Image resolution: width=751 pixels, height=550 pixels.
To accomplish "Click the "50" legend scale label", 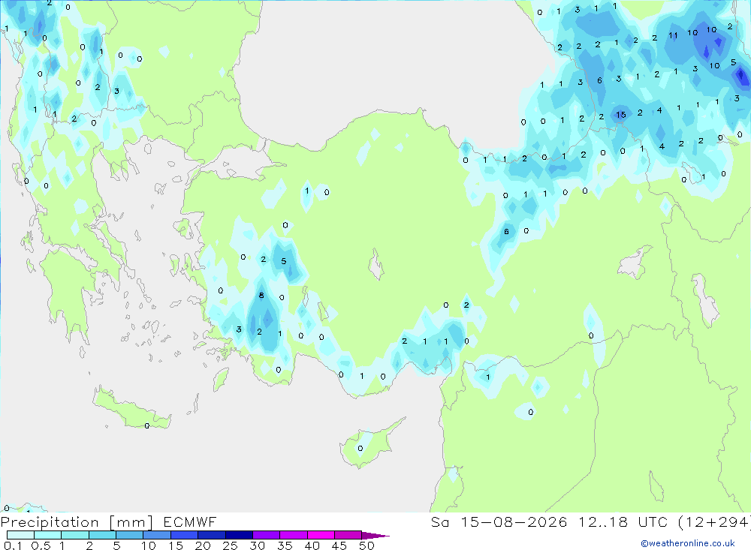I will click(x=366, y=545).
